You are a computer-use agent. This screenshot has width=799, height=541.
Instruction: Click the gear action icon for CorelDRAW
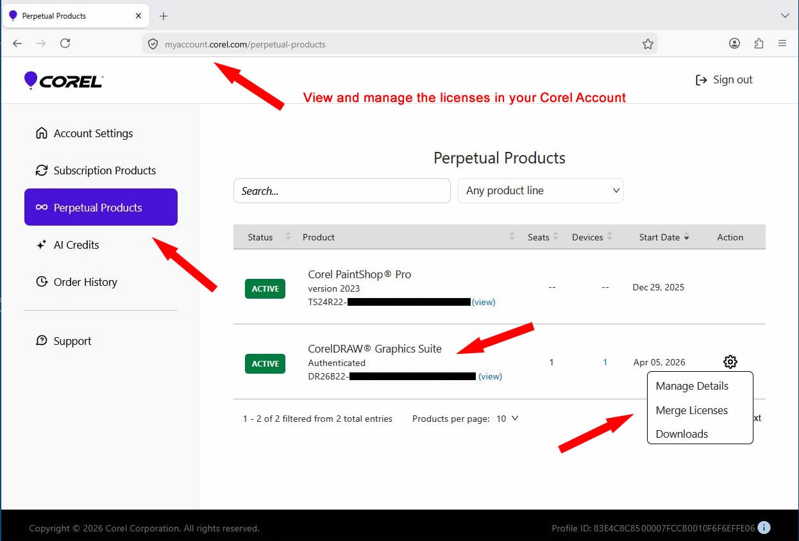730,362
